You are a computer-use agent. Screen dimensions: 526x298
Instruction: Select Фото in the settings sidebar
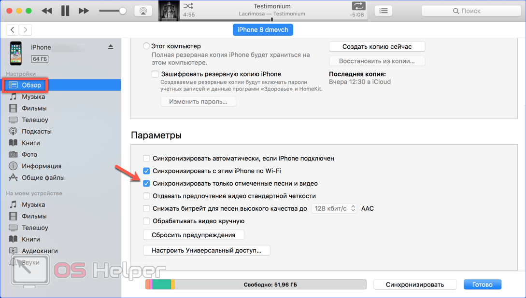pos(29,154)
